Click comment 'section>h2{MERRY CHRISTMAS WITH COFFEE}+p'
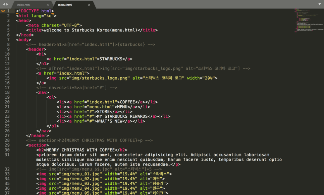 [91, 140]
